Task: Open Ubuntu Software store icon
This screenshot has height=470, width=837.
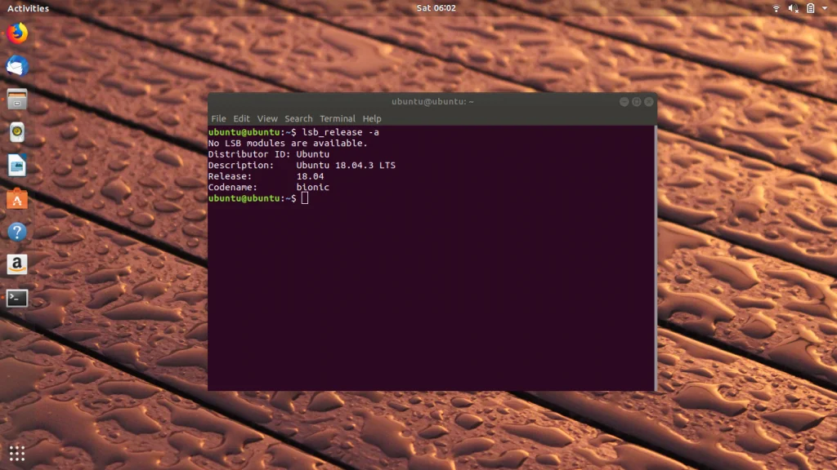Action: [x=17, y=199]
